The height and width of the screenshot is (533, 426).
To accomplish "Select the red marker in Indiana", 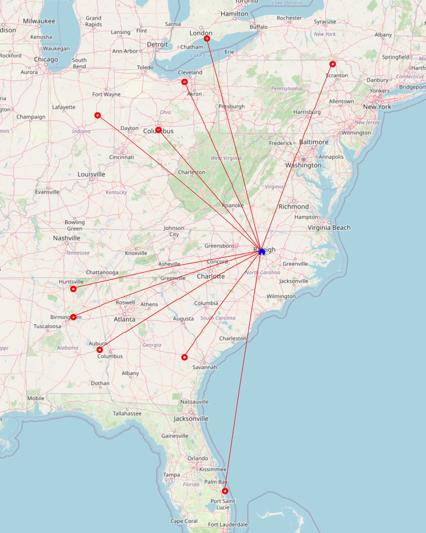I will coord(98,115).
